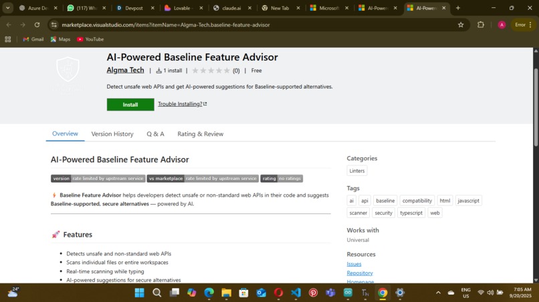Click the browser back arrow

tap(9, 25)
